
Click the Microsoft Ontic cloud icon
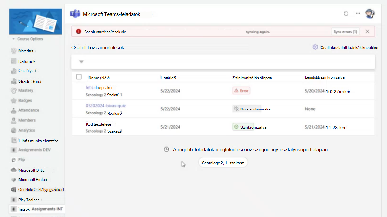click(x=13, y=170)
